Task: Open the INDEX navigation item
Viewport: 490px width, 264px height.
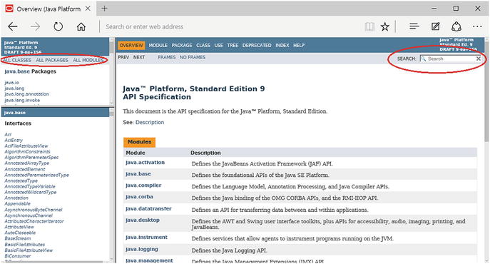Action: tap(282, 46)
